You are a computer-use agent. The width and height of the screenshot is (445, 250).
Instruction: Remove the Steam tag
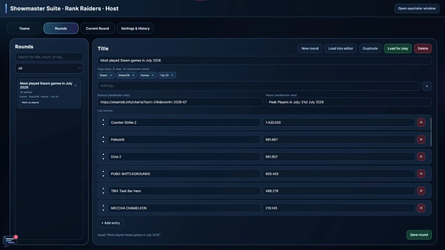pyautogui.click(x=111, y=76)
